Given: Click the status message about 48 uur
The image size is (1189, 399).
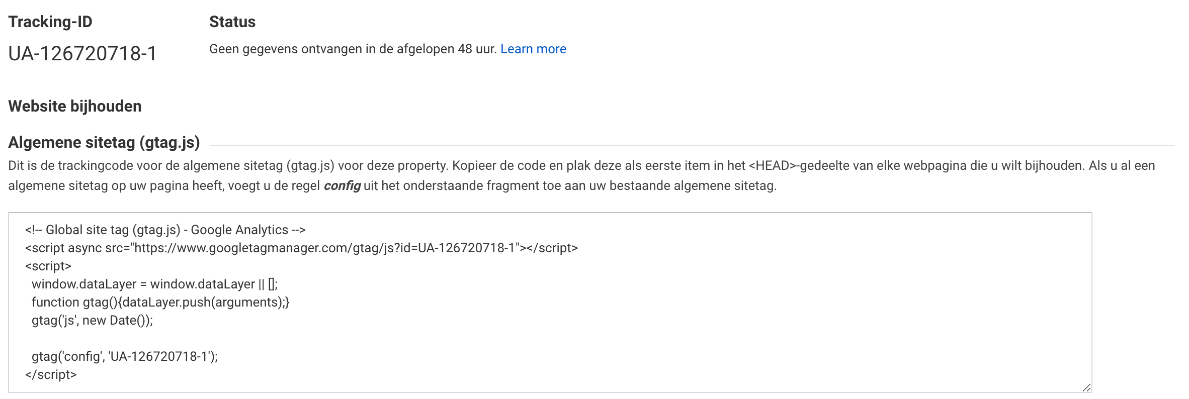Looking at the screenshot, I should (x=353, y=49).
